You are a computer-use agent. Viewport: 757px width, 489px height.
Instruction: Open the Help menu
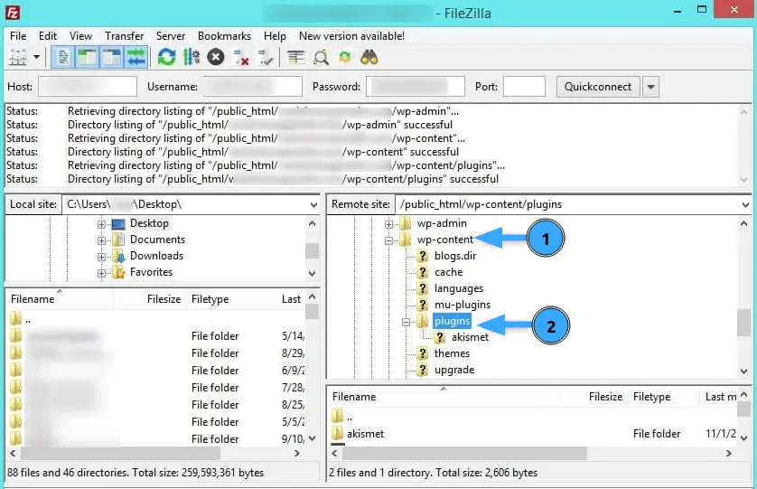(x=275, y=36)
